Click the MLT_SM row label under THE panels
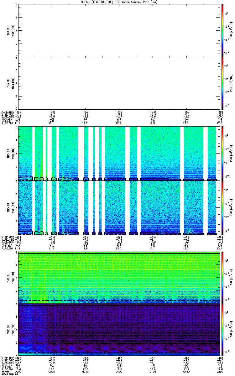Viewport: 235px width, 376px height. click(x=6, y=368)
